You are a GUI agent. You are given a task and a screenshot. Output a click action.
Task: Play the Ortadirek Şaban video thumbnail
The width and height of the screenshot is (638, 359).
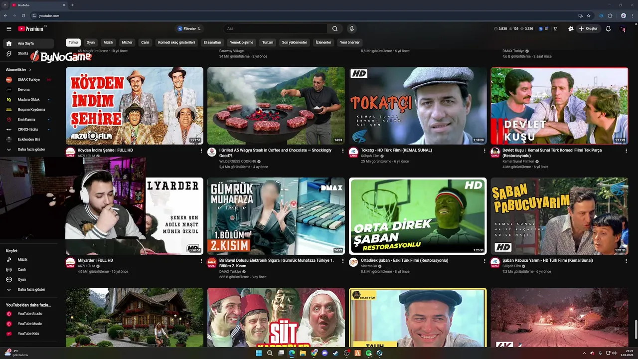[x=418, y=216]
